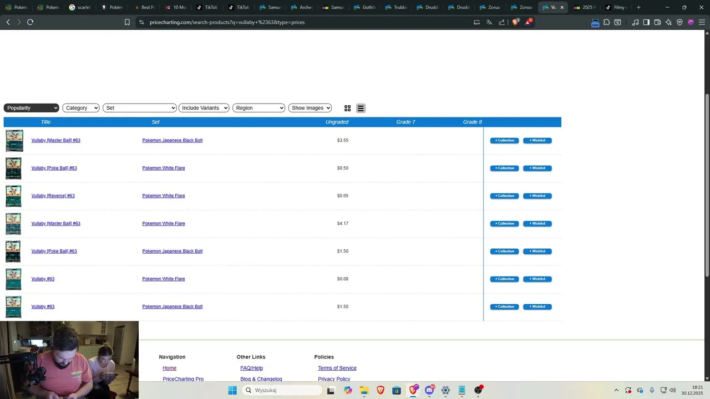Open the profile avatar icon in toolbar

691,22
